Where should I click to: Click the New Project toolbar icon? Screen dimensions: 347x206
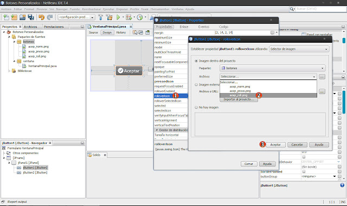14,17
